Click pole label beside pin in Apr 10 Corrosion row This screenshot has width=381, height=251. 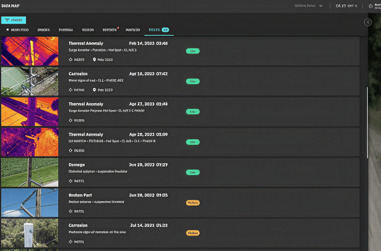pyautogui.click(x=105, y=90)
